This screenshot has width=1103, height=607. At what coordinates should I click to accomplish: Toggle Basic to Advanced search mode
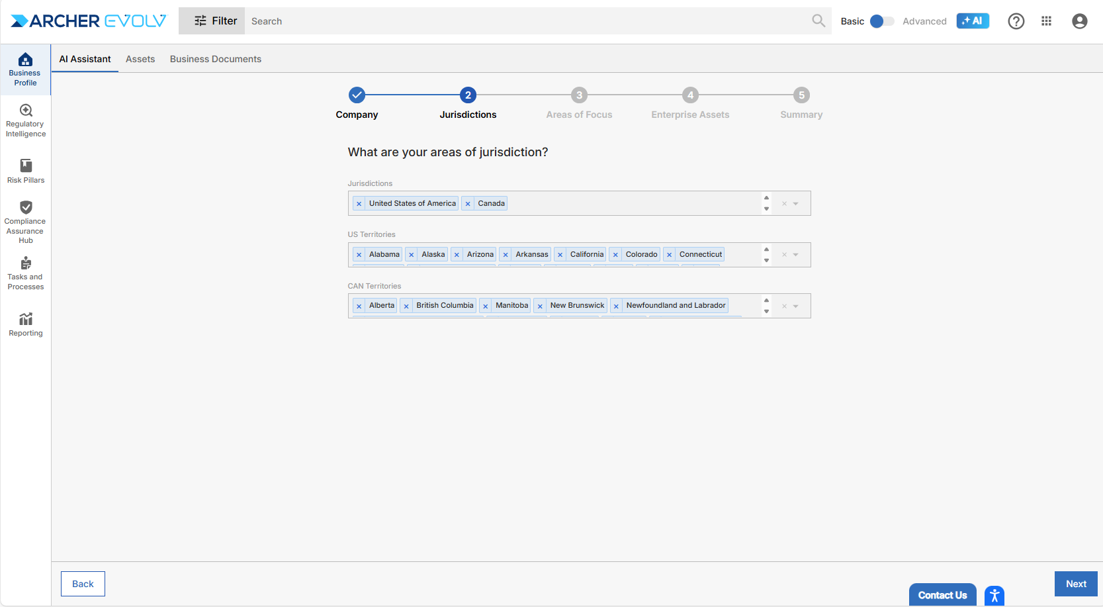coord(881,21)
